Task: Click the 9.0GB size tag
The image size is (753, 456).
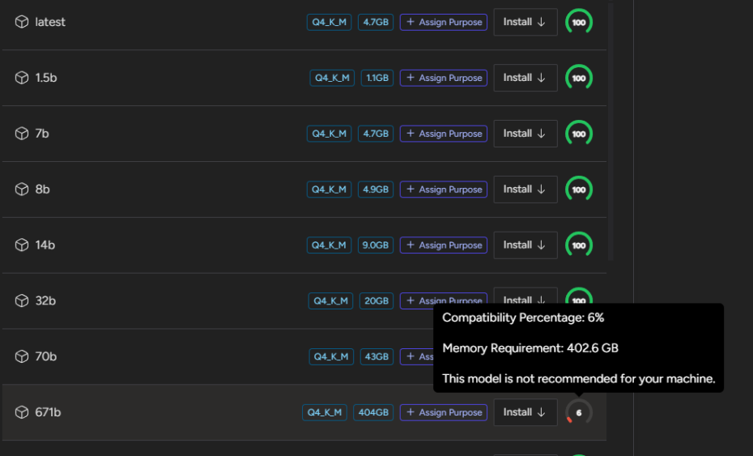Action: pyautogui.click(x=376, y=245)
